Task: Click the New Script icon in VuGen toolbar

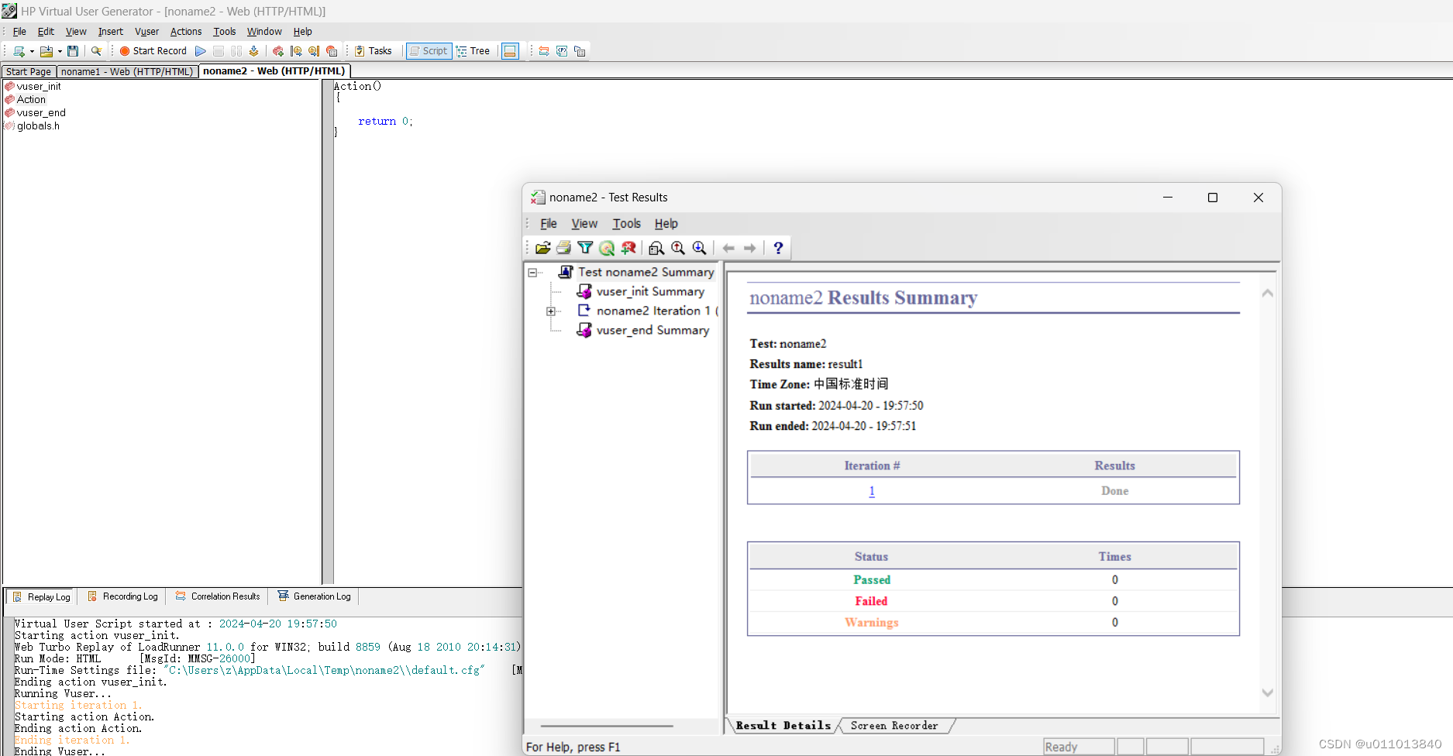Action: coord(19,51)
